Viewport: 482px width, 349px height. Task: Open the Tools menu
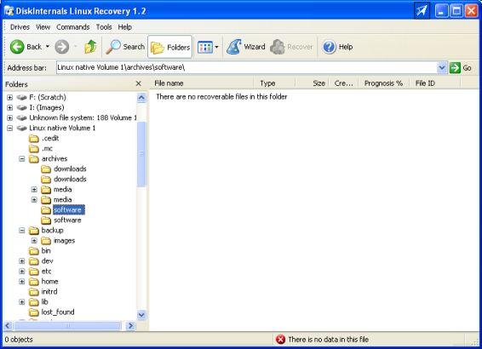[x=104, y=27]
